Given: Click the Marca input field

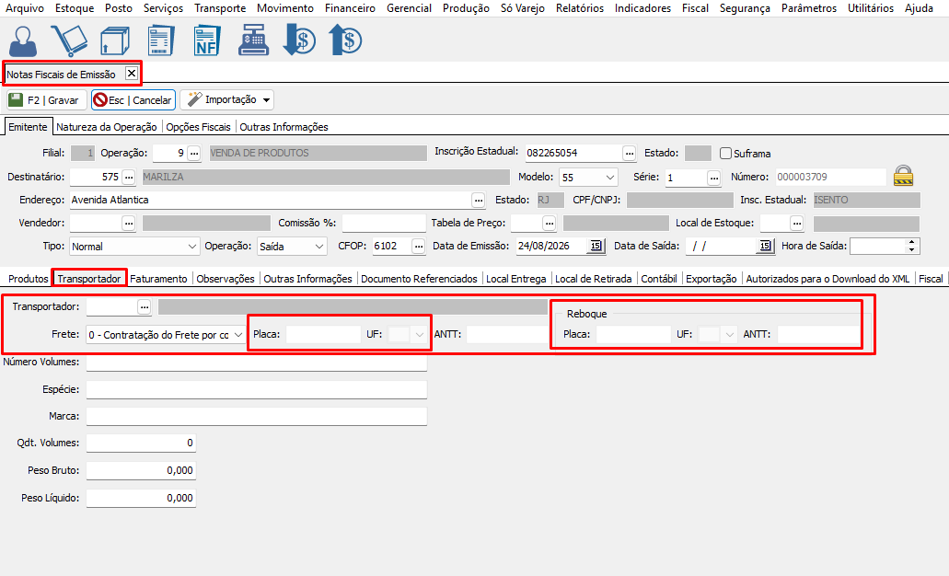Looking at the screenshot, I should tap(257, 416).
